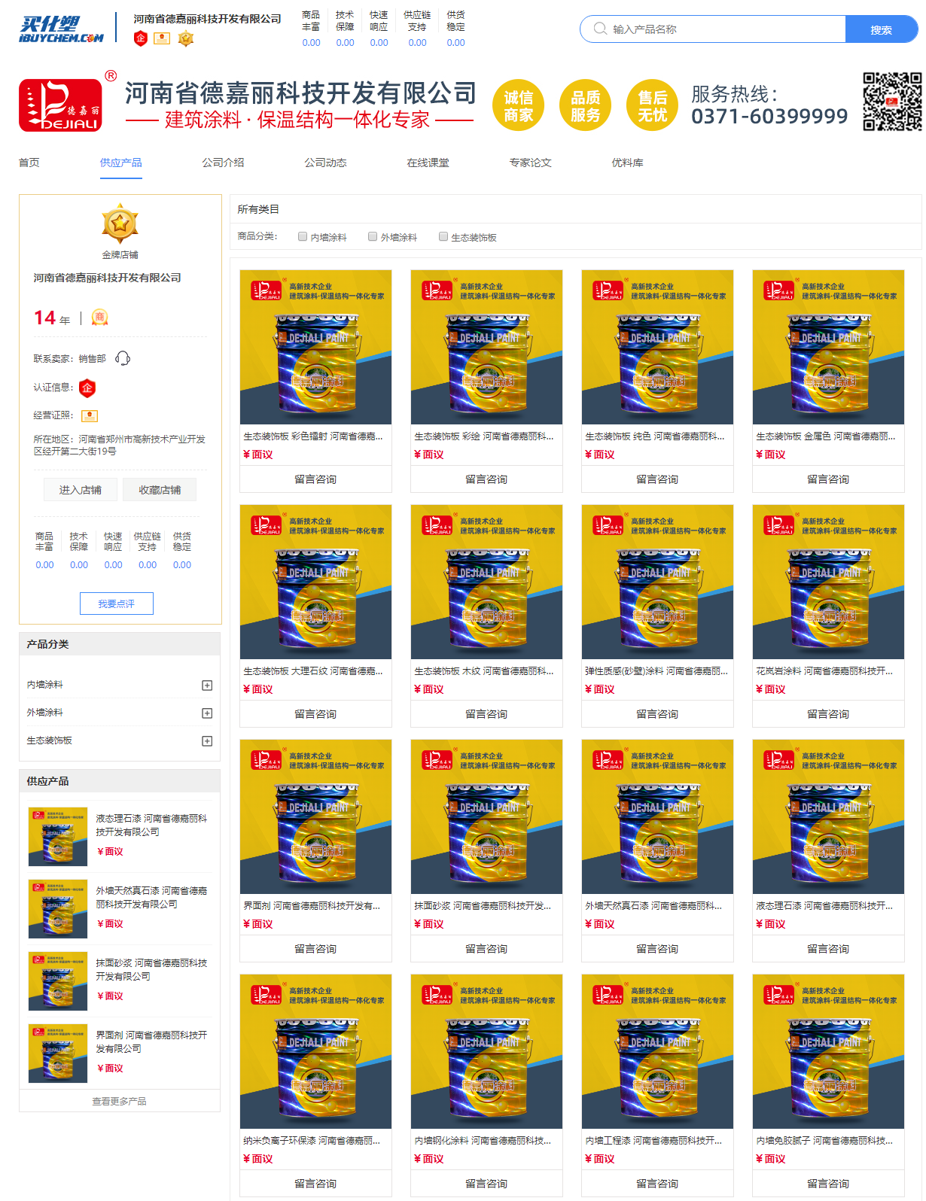Image resolution: width=926 pixels, height=1201 pixels.
Task: Click the merchant badge next to 14 年
Action: pos(99,318)
